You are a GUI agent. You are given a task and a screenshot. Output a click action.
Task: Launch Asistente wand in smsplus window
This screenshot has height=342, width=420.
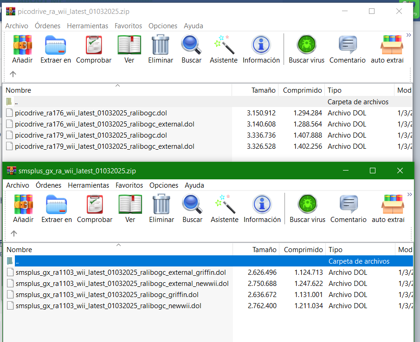pyautogui.click(x=225, y=204)
